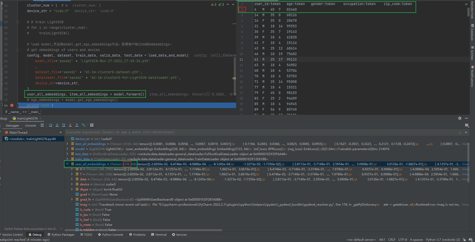The height and width of the screenshot is (242, 475).
Task: Open the Debug tool window settings gear
Action: coord(460,118)
